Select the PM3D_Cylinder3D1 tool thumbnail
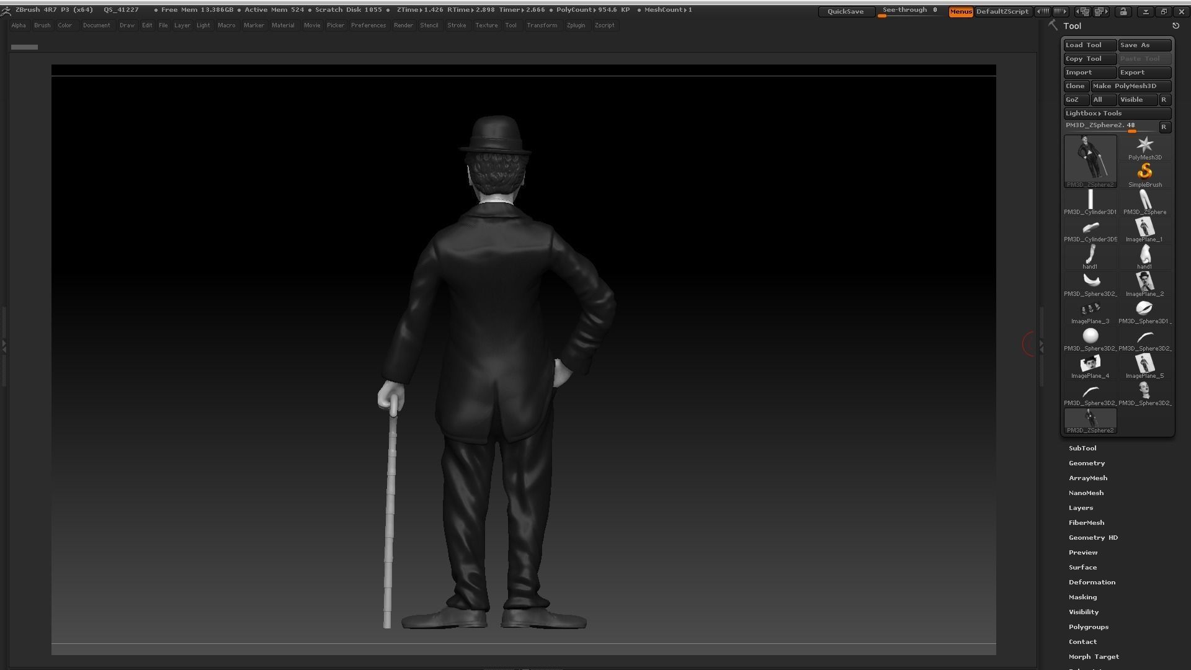The image size is (1191, 670). (x=1090, y=203)
